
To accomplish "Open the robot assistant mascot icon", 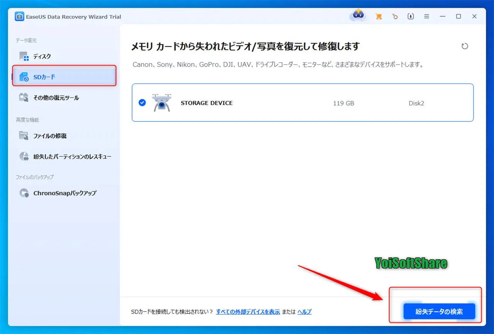I will [358, 16].
